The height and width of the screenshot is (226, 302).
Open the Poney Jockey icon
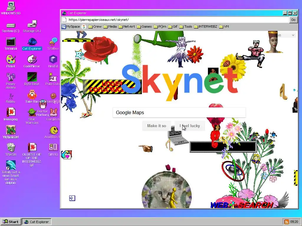point(11,81)
